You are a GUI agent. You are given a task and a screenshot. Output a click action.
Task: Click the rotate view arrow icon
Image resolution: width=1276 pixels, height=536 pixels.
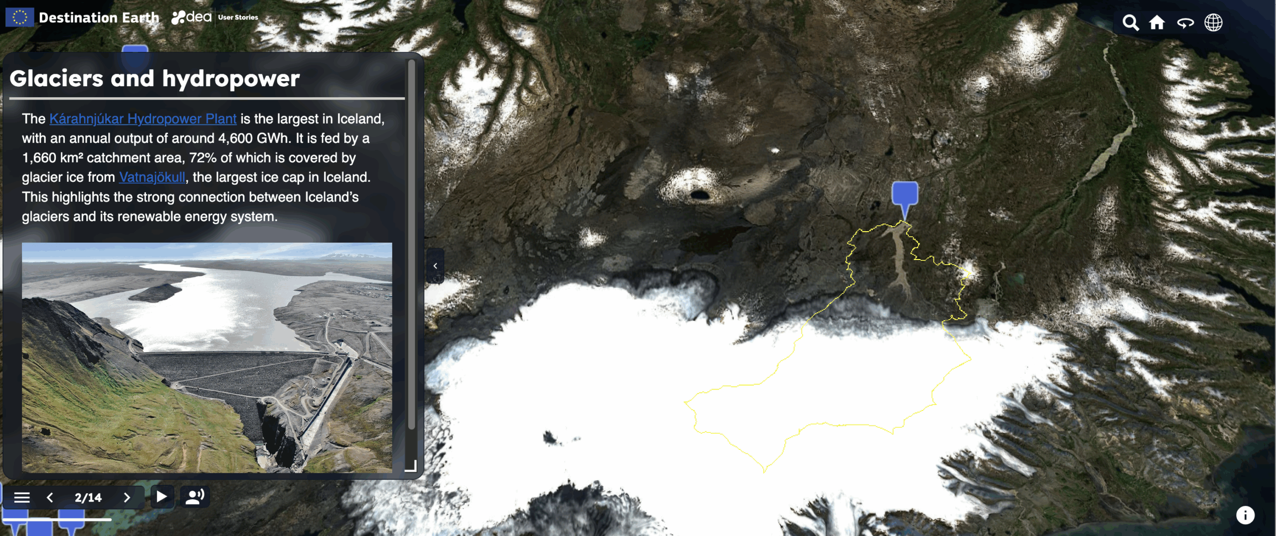(1185, 23)
